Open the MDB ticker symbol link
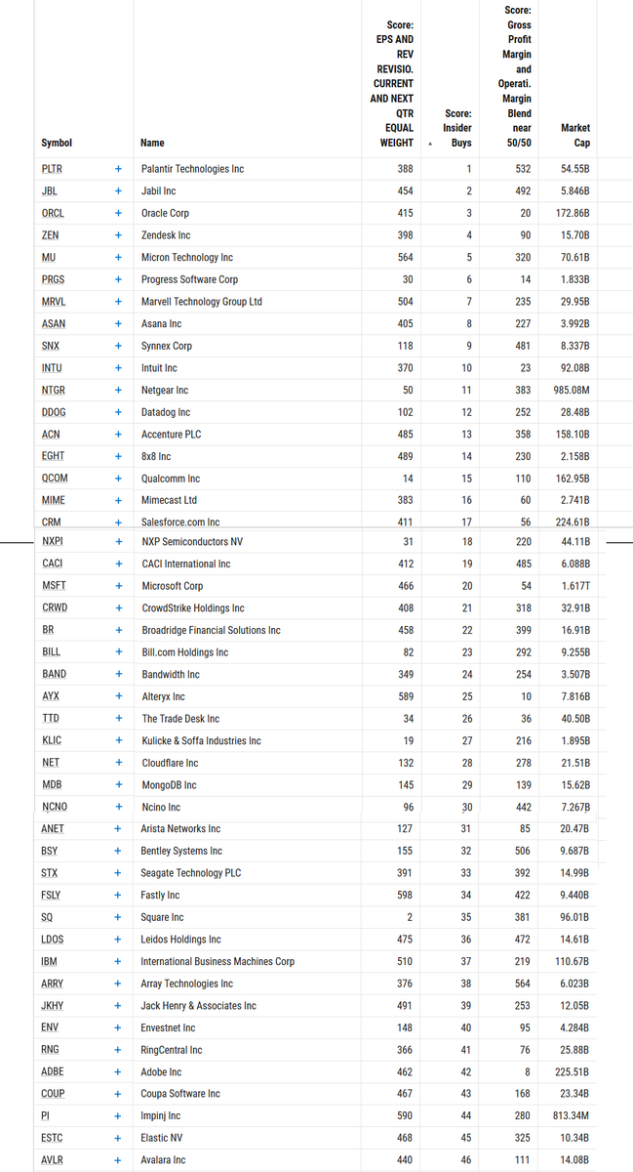 click(x=51, y=785)
